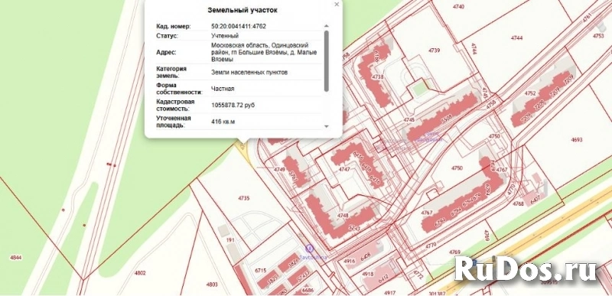Select building 6715 at the bottom
The height and width of the screenshot is (296, 612).
point(260,270)
